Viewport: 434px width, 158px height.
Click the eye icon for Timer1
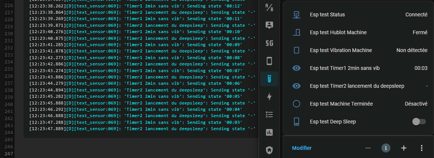coord(297,68)
